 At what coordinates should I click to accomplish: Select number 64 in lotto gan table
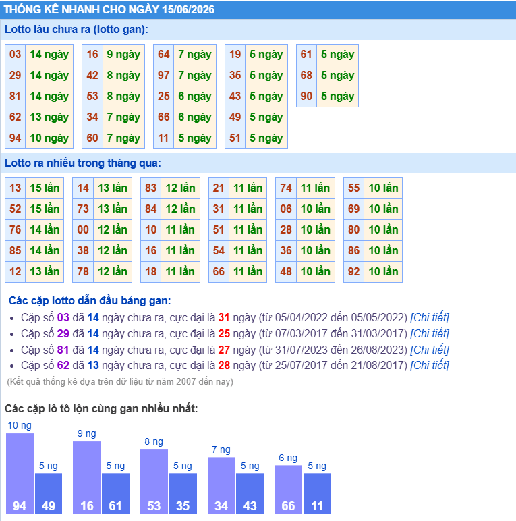(x=164, y=55)
